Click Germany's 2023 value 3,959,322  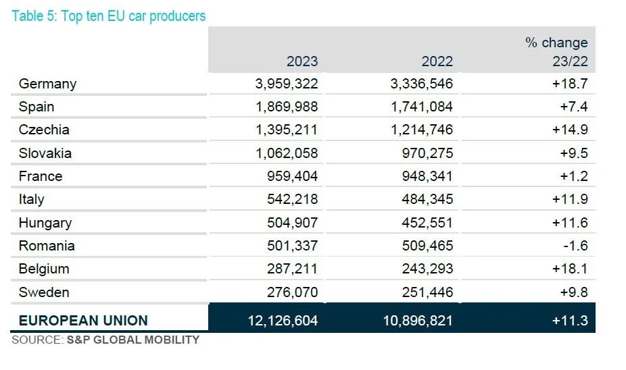click(286, 84)
